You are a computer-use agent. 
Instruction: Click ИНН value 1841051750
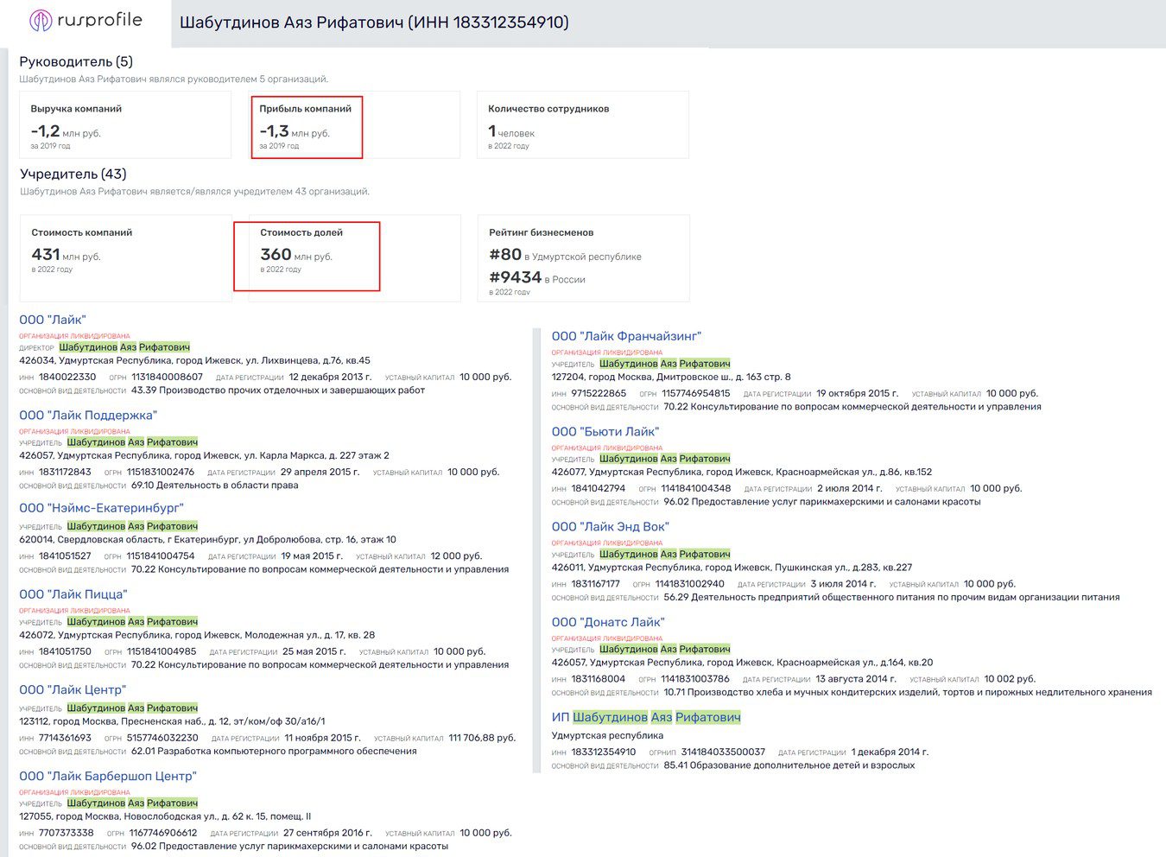(x=65, y=651)
